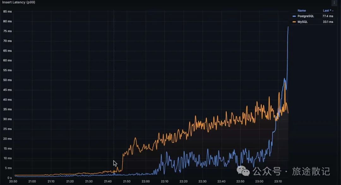Open the PostgreSQL blue series color swatch
The height and width of the screenshot is (185, 341).
click(x=294, y=16)
